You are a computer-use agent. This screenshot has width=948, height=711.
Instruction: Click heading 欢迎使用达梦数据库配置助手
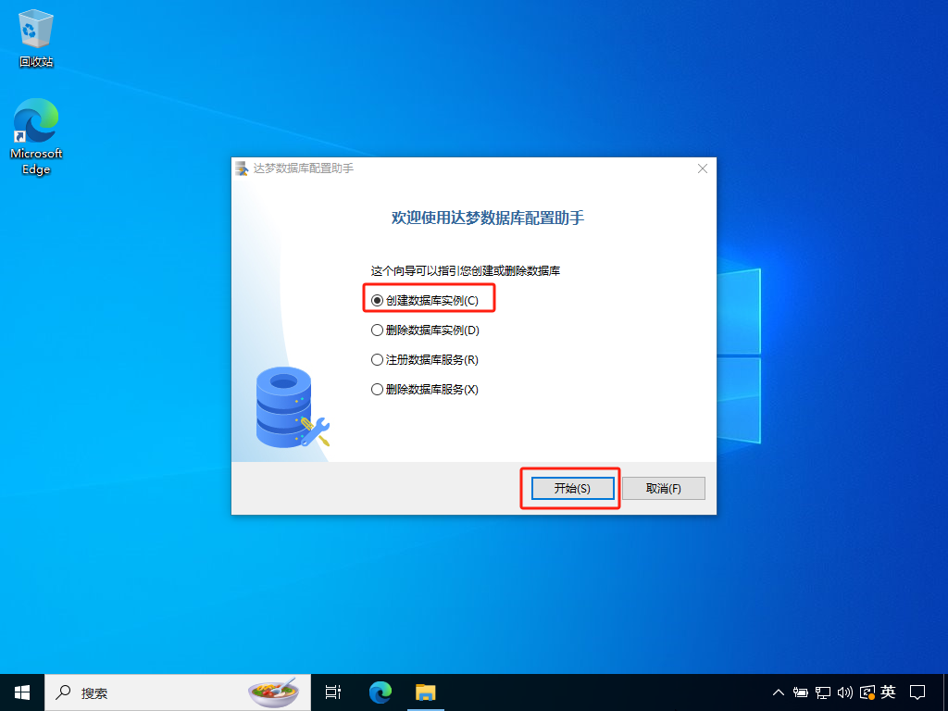[488, 218]
